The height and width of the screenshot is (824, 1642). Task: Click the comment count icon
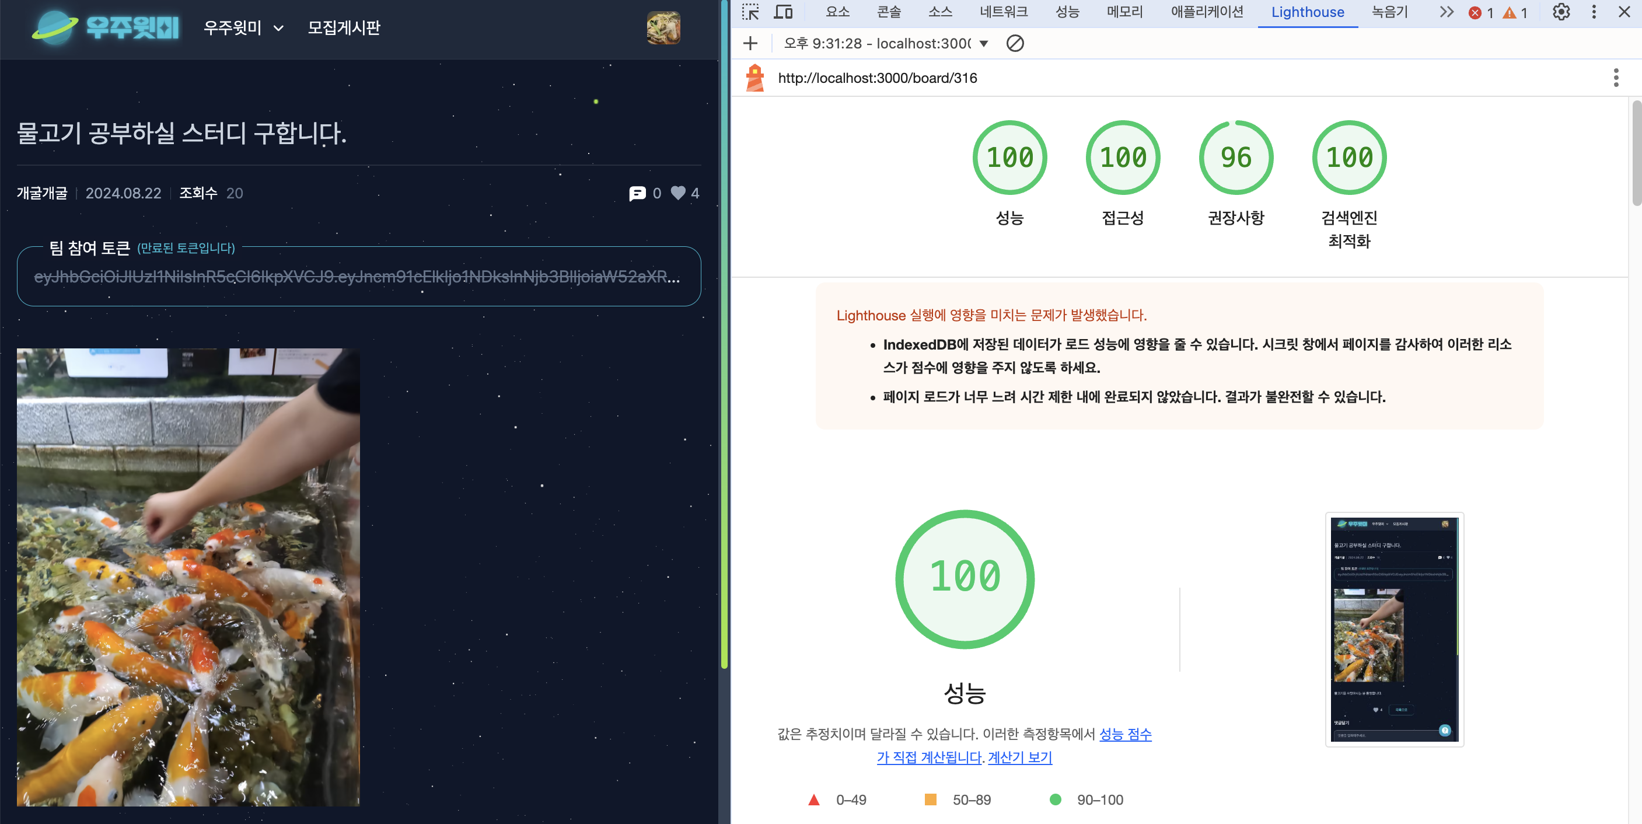[637, 193]
